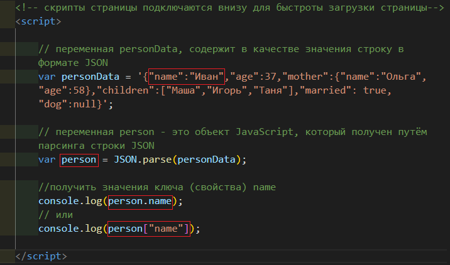Click the true value after married
Viewport: 450px width, 265px height.
(374, 90)
